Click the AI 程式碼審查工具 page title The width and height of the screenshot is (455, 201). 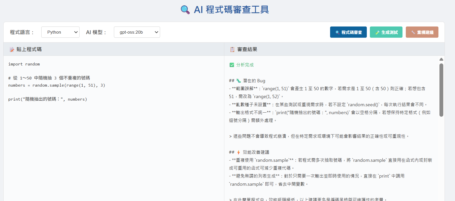(231, 10)
